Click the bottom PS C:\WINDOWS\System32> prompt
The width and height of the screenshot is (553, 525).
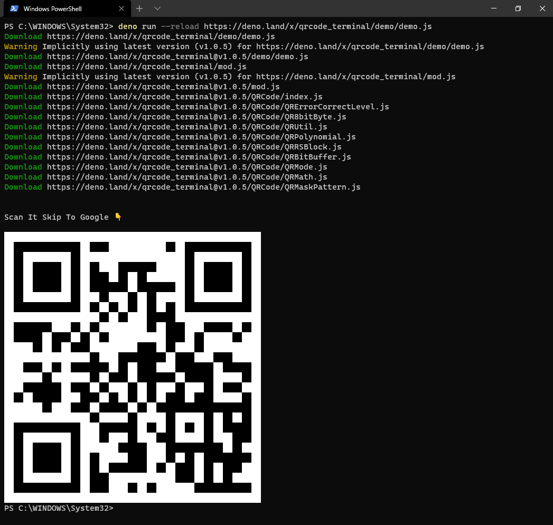pos(59,508)
